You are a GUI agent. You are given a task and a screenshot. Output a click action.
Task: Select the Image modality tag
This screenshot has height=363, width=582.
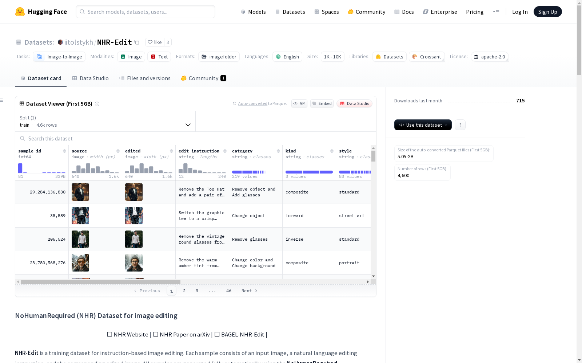pos(131,57)
